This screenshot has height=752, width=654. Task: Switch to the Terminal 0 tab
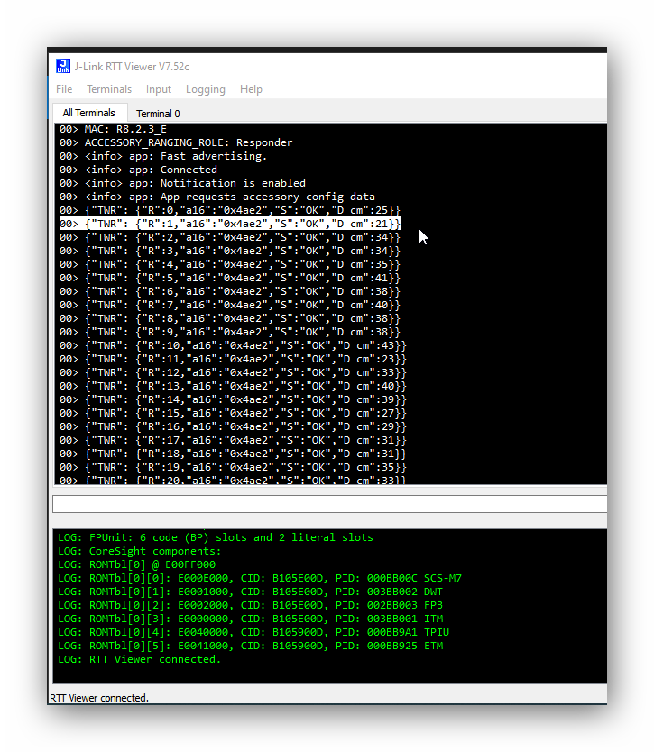[x=158, y=114]
